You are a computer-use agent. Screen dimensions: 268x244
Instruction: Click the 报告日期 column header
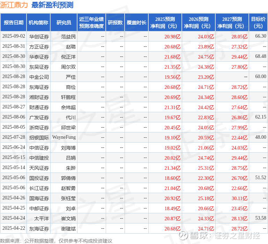14,23
